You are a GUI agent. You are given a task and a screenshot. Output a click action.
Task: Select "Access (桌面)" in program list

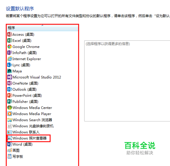pyautogui.click(x=23, y=34)
